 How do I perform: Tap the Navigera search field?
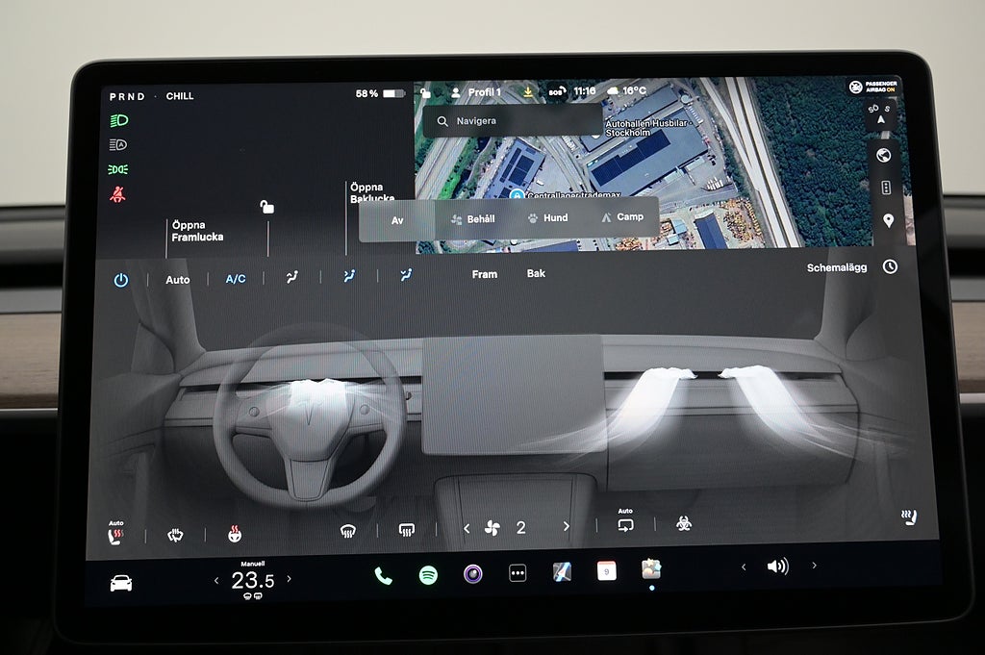click(514, 121)
